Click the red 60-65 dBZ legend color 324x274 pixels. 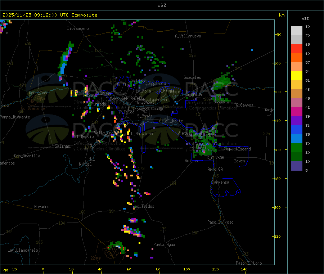297,49
